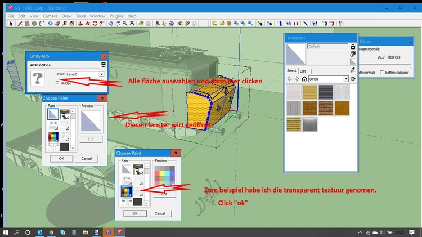This screenshot has width=422, height=237.
Task: Click the home In Model icon
Action: pos(304,79)
